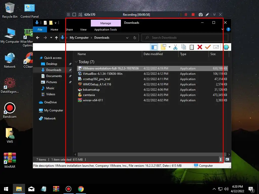Viewport: 259px width, 194px height.
Task: Click the Copy icon in Explorer toolbar
Action: point(184,47)
